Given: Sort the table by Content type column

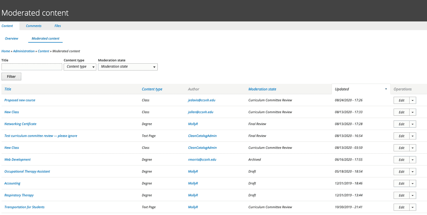Looking at the screenshot, I should pos(152,89).
